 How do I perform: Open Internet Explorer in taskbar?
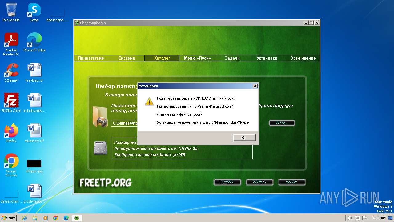click(x=24, y=218)
